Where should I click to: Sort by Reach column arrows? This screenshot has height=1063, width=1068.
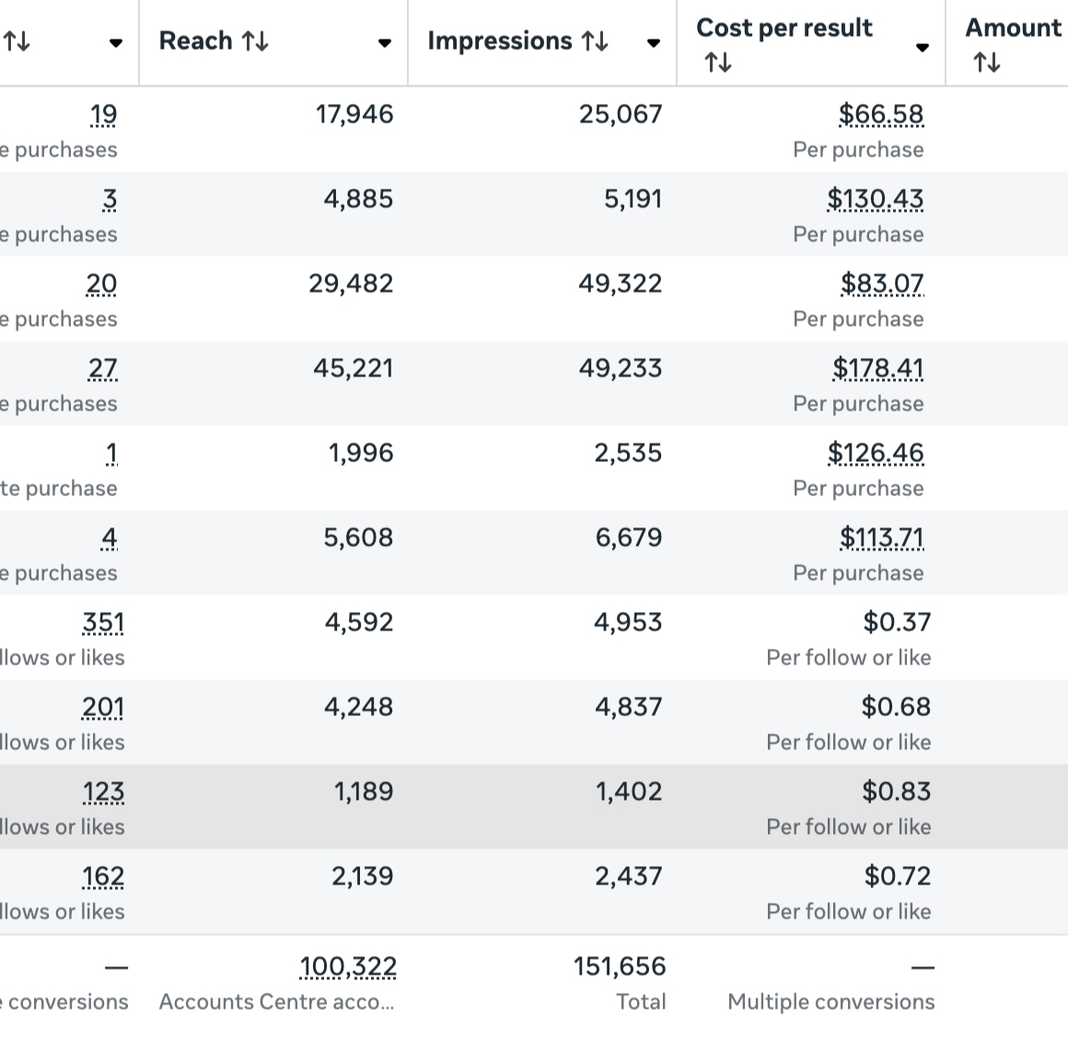coord(255,41)
